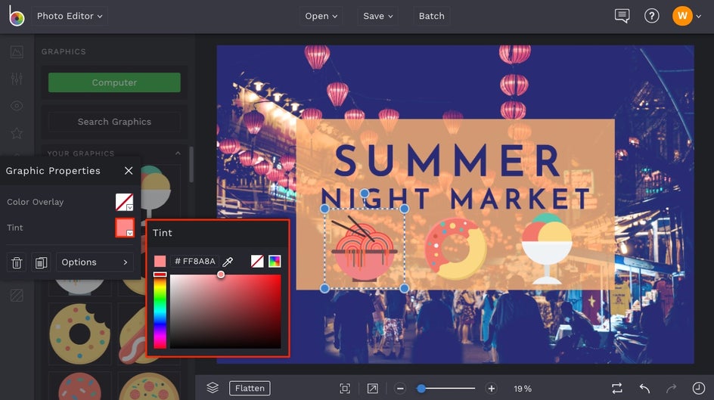Select the no-color swatch in Tint panel
Screen dimensions: 714x400
[x=257, y=261]
